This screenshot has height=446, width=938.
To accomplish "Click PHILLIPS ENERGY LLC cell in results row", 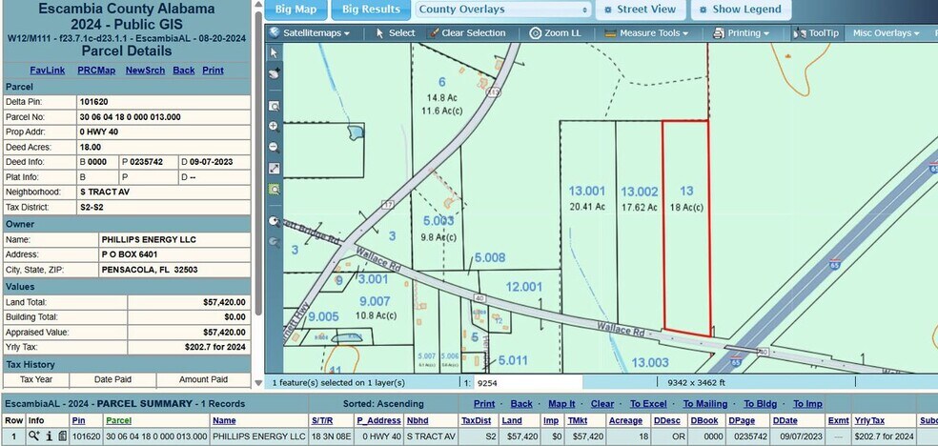I will coord(259,437).
